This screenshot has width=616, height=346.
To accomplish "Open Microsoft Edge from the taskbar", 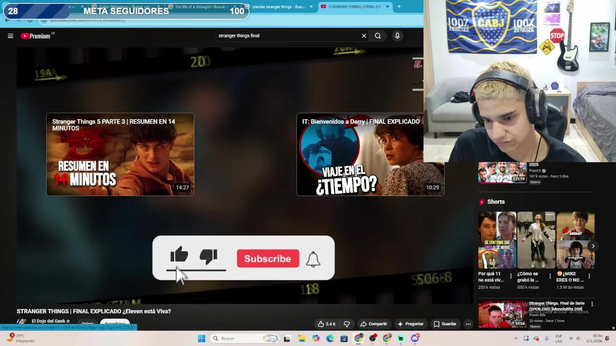I will tap(330, 338).
